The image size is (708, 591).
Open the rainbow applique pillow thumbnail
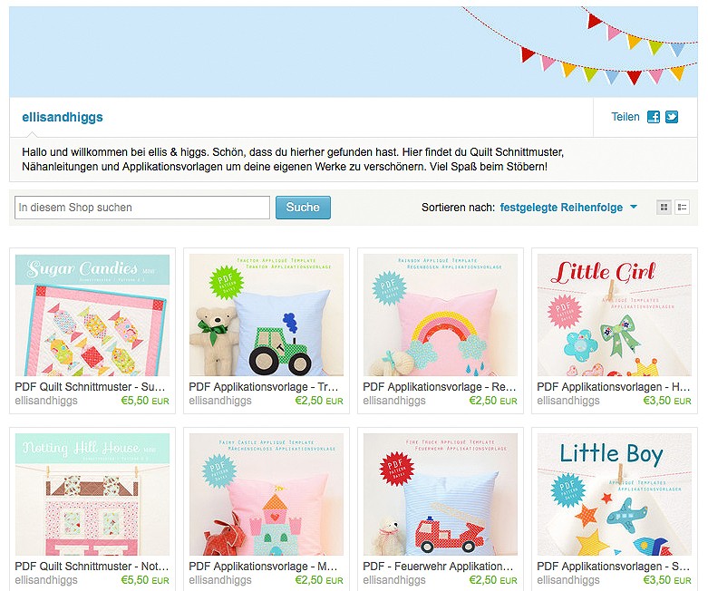[441, 315]
